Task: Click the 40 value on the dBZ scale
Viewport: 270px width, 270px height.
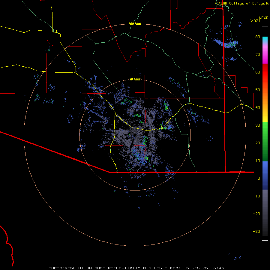Action: point(258,108)
